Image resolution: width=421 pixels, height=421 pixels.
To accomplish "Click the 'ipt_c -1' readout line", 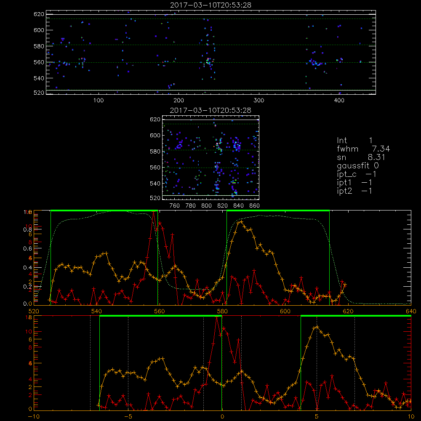I will click(357, 174).
